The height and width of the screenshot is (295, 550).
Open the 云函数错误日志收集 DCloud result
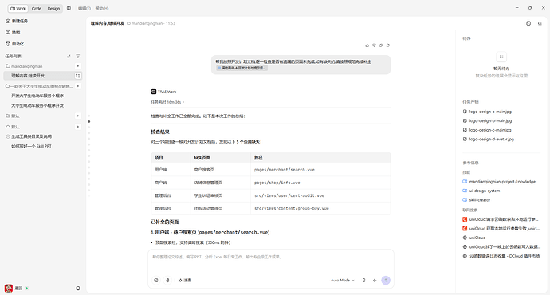[501, 256]
